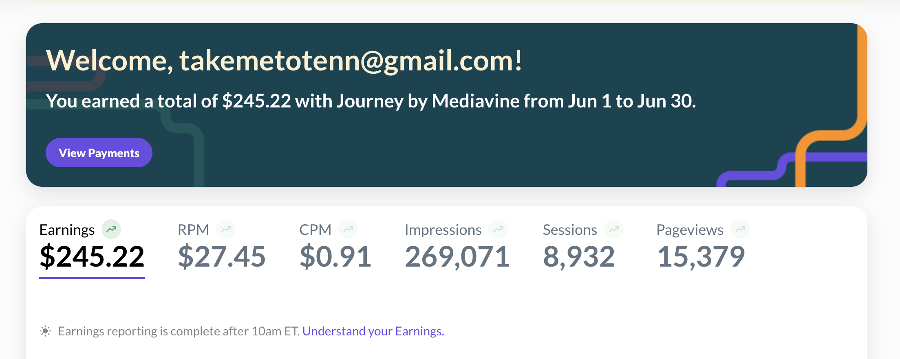Click the $27.45 RPM value
Image resolution: width=900 pixels, height=359 pixels.
point(222,256)
